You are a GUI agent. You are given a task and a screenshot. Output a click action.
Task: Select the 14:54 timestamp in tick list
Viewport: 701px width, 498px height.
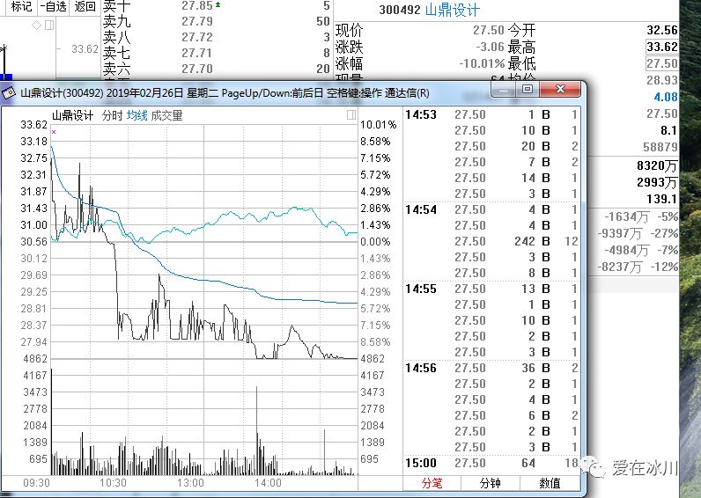point(421,209)
